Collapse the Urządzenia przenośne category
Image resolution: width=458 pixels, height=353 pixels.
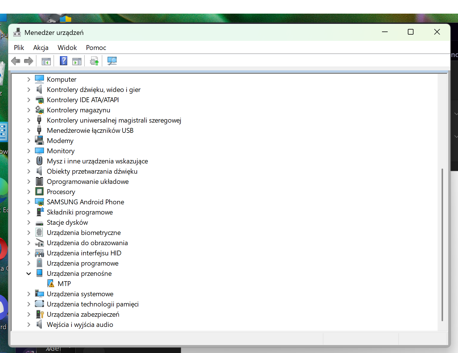(28, 273)
